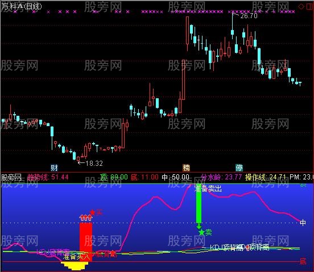Click the 底: 11.00 readout

pyautogui.click(x=144, y=177)
